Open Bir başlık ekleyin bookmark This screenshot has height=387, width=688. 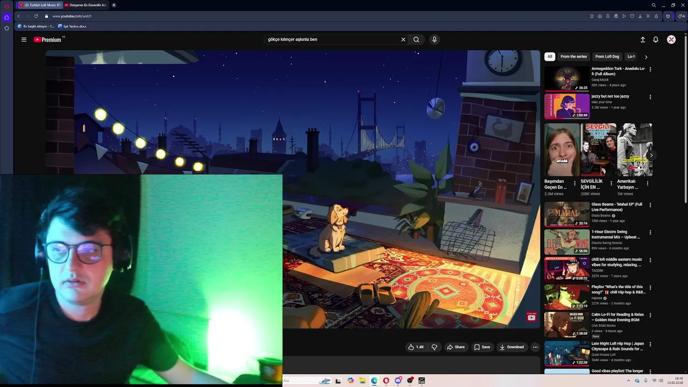(x=36, y=26)
